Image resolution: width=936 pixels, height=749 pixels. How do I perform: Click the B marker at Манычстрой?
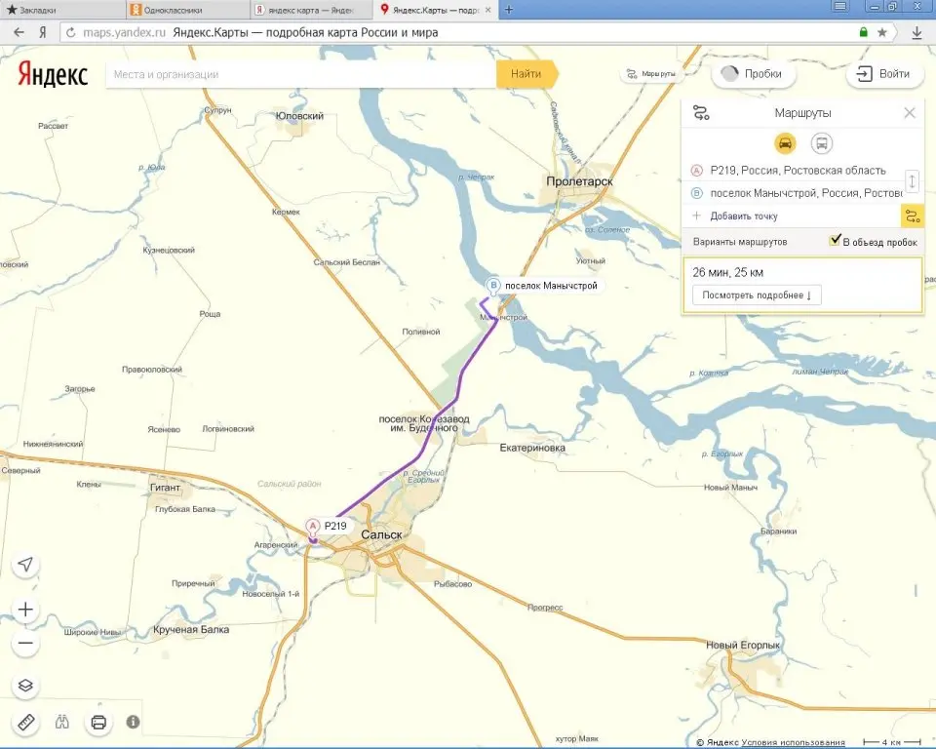pyautogui.click(x=493, y=286)
